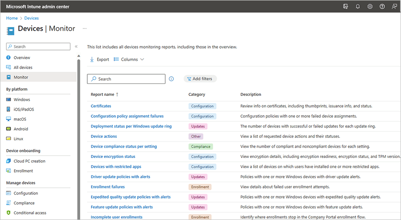Click the Overview info icon in sidebar
Image resolution: width=401 pixels, height=220 pixels.
click(8, 58)
